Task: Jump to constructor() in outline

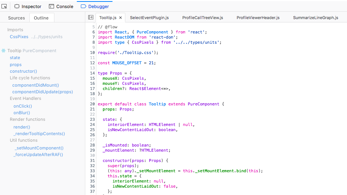Action: [x=24, y=71]
